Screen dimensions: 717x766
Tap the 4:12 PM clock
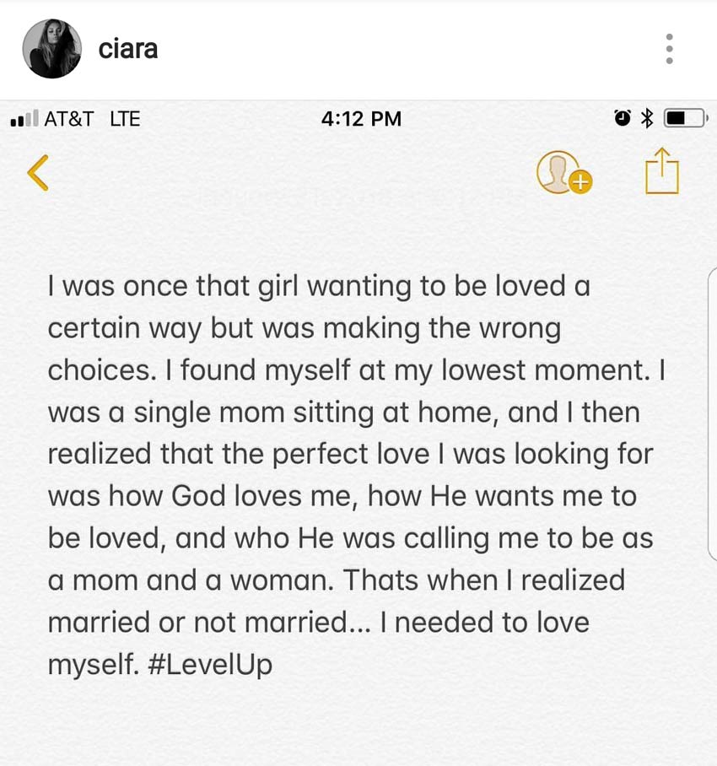[361, 119]
